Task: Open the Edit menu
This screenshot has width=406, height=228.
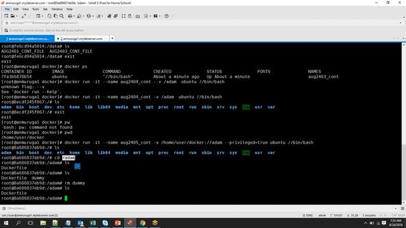Action: [x=16, y=9]
